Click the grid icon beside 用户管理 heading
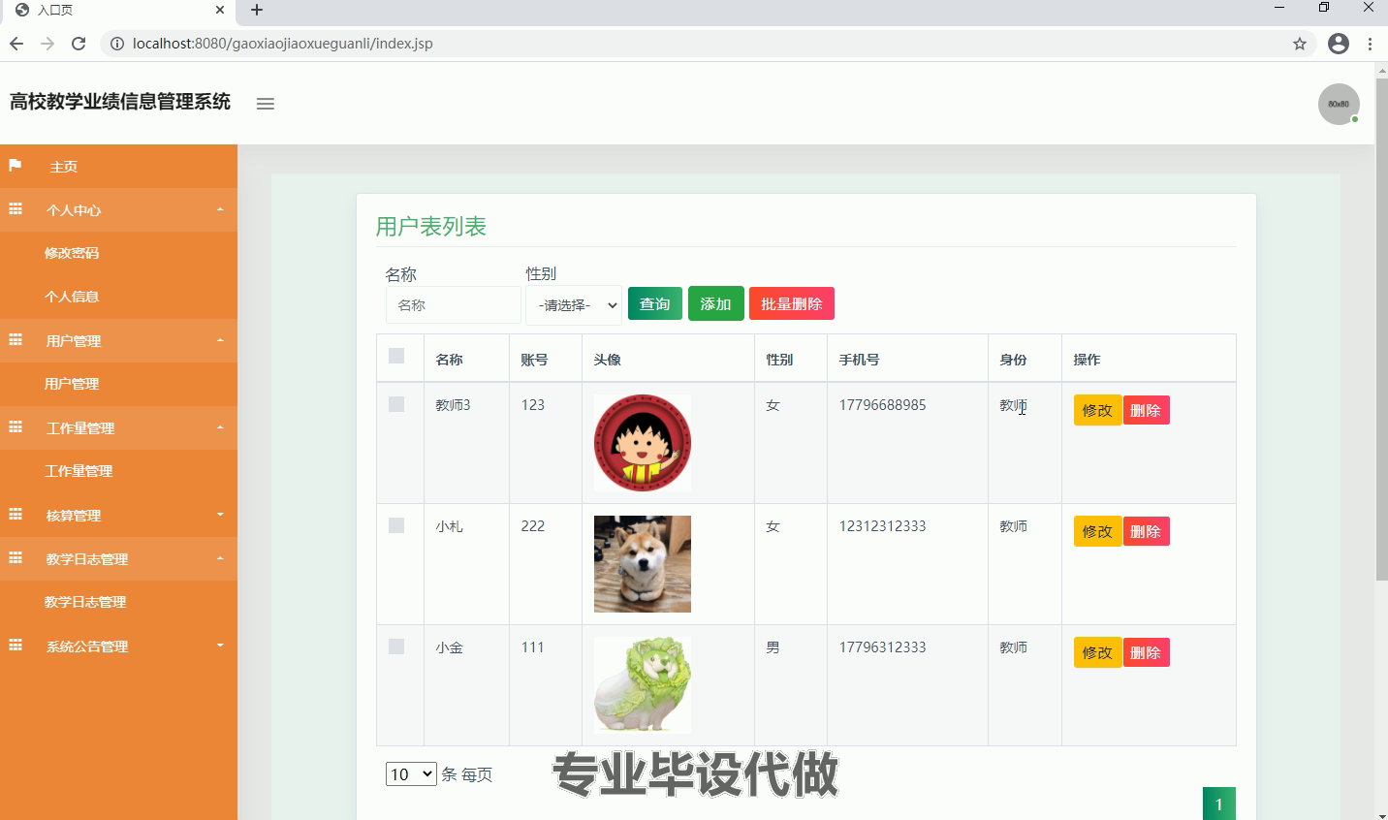The height and width of the screenshot is (820, 1388). (15, 340)
